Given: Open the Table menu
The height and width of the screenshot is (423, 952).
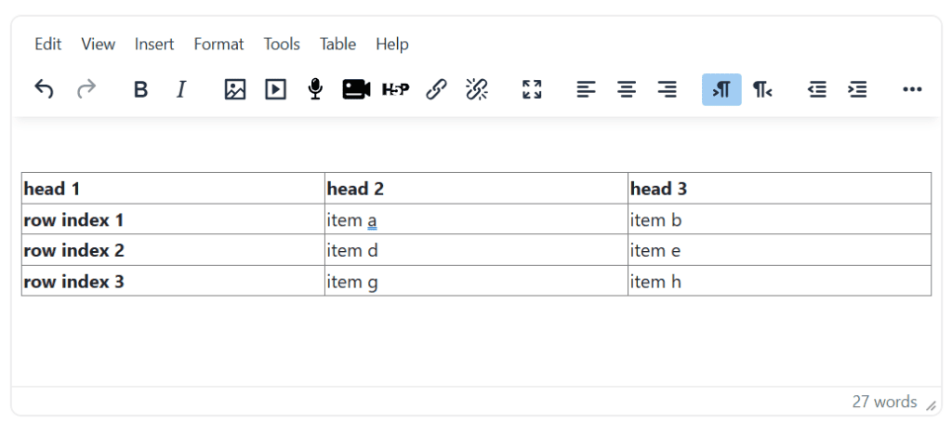Looking at the screenshot, I should pyautogui.click(x=337, y=44).
